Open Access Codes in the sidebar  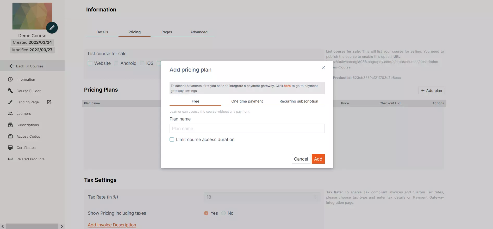click(28, 136)
